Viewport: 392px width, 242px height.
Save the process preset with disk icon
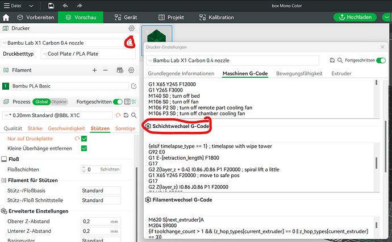pos(126,115)
